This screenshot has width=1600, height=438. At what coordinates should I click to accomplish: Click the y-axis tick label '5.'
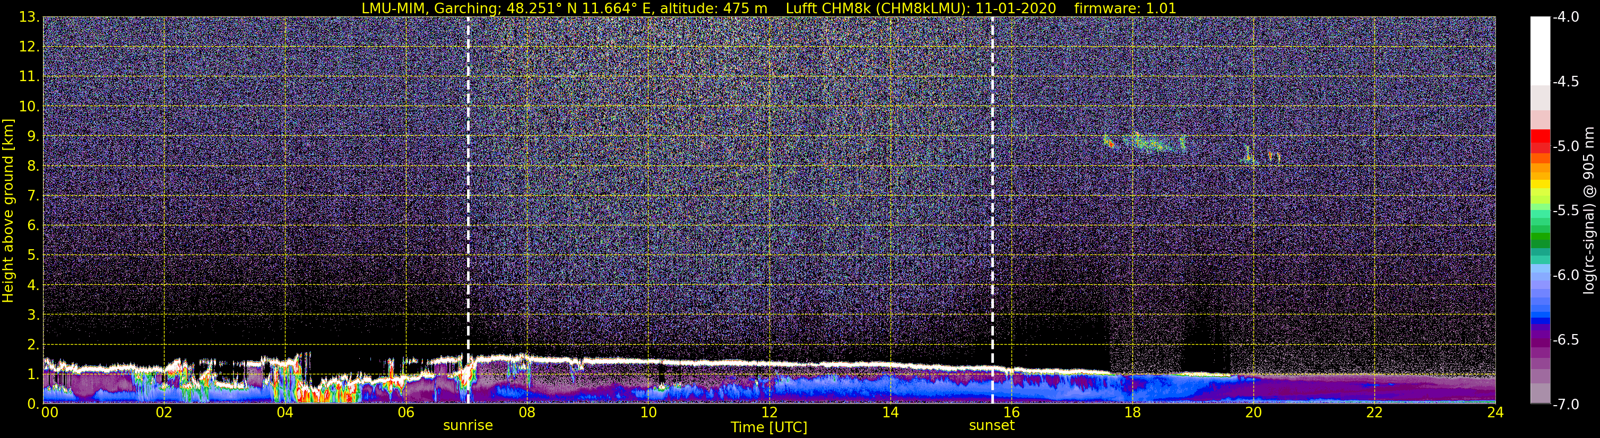coord(33,256)
